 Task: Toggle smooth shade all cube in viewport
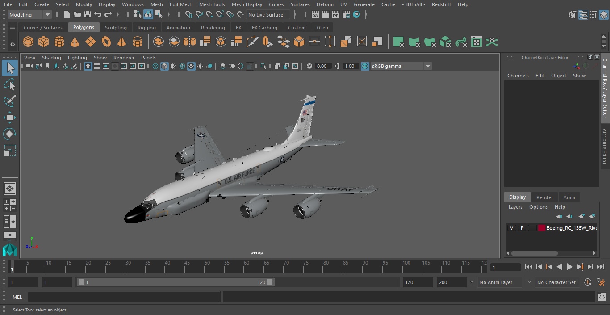[164, 66]
